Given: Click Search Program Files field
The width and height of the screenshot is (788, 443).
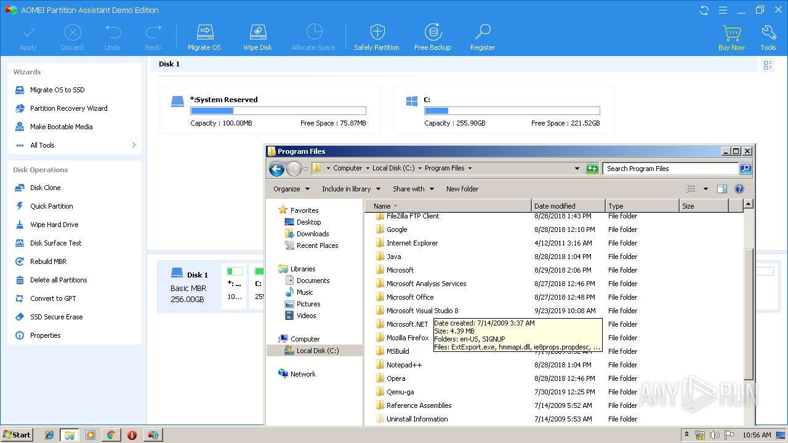Looking at the screenshot, I should pos(671,169).
